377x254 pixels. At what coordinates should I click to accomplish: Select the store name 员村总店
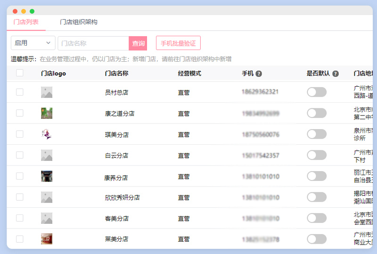coord(116,93)
